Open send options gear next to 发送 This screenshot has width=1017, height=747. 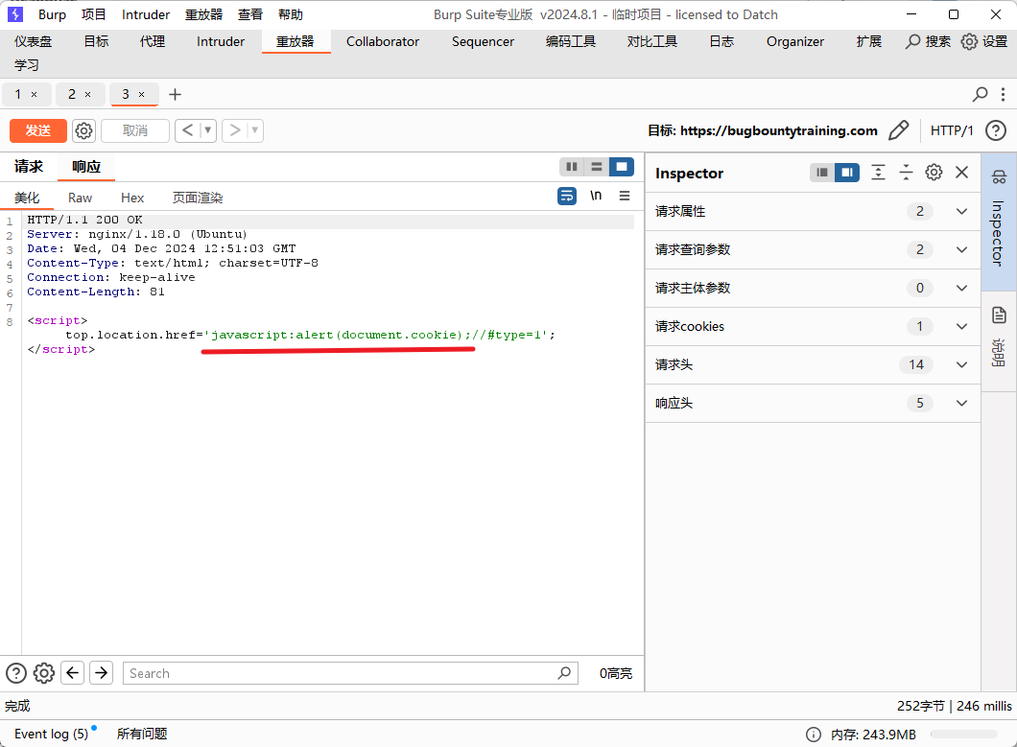[83, 131]
